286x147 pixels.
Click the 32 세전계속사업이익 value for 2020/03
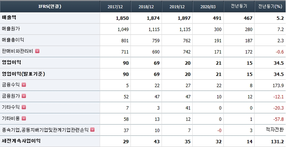coord(219,141)
